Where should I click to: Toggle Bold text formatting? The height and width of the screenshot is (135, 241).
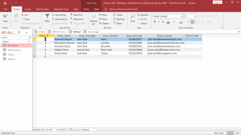[x=155, y=22]
